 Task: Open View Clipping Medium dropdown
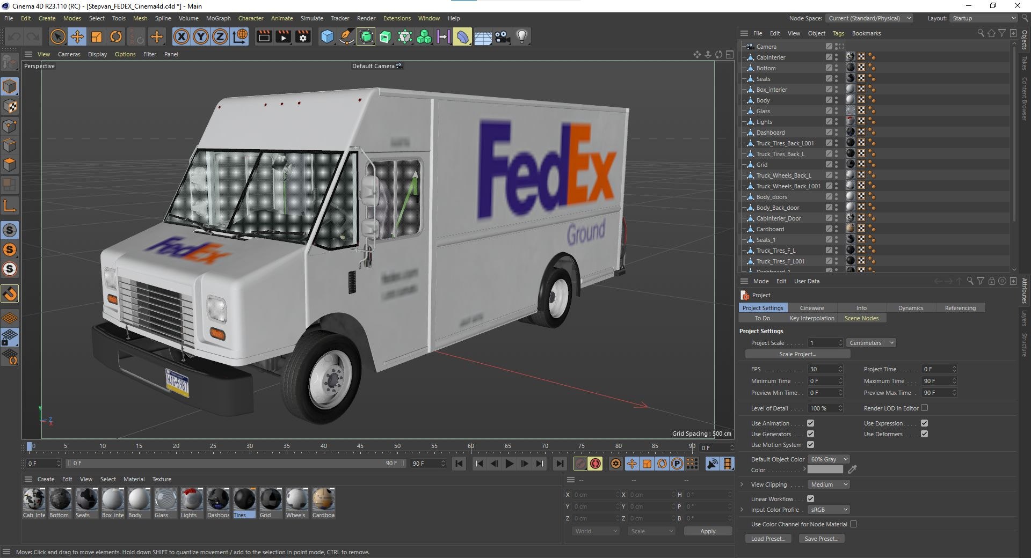(829, 484)
